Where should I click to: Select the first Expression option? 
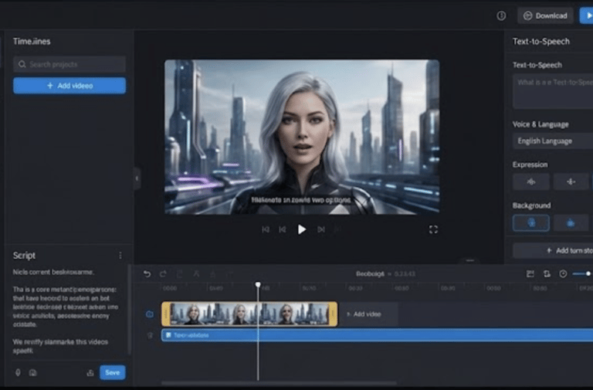pos(531,182)
